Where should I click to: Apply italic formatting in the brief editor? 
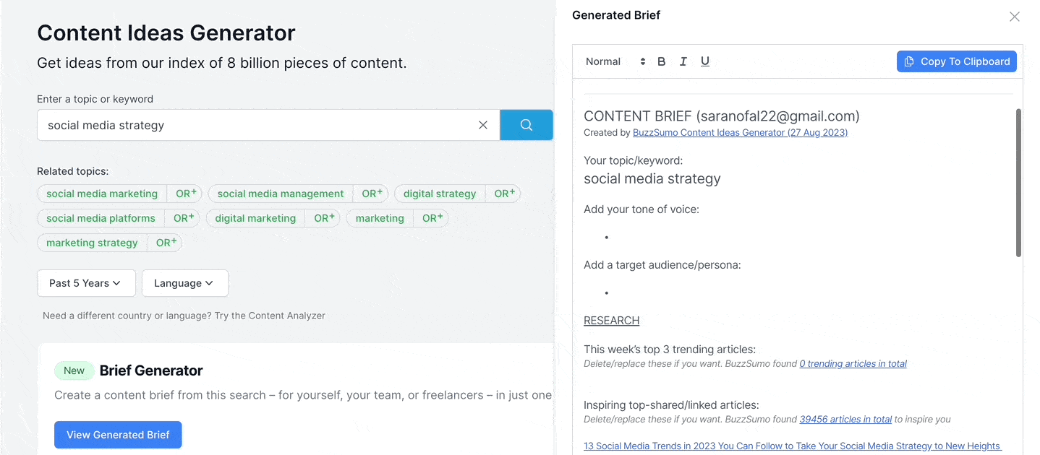click(683, 61)
